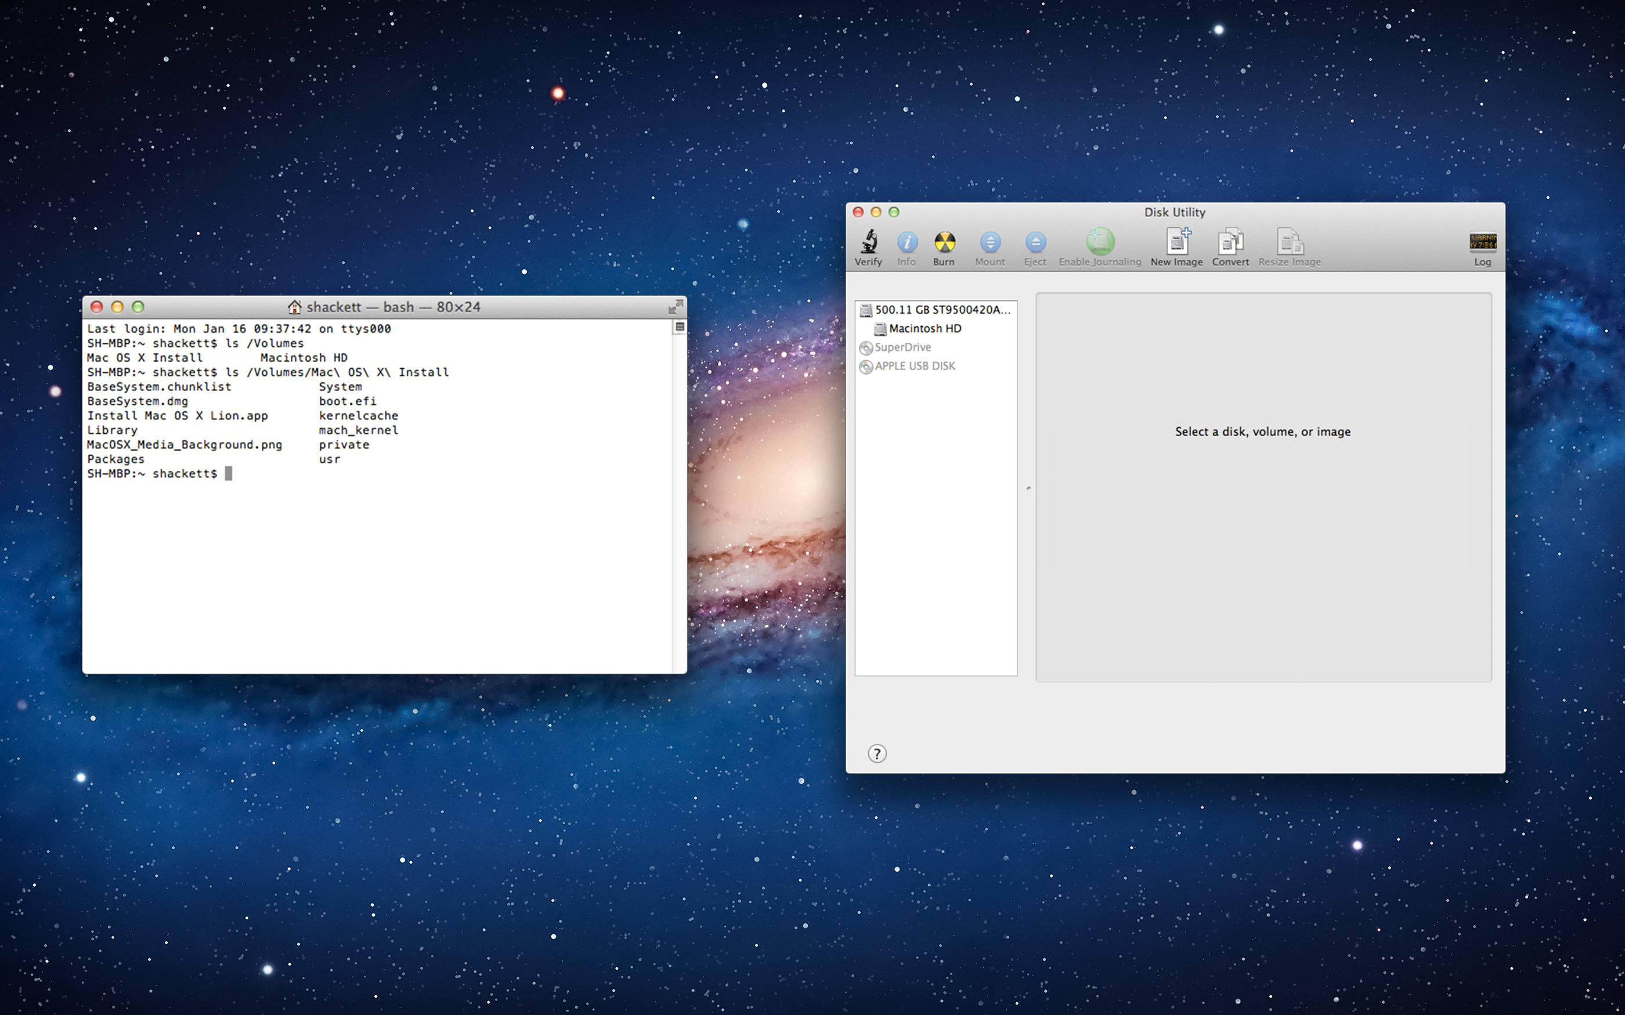Minimize the Disk Utility window
Viewport: 1625px width, 1015px height.
pos(876,212)
